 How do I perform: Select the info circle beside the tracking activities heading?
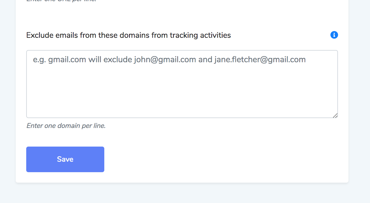pyautogui.click(x=334, y=35)
